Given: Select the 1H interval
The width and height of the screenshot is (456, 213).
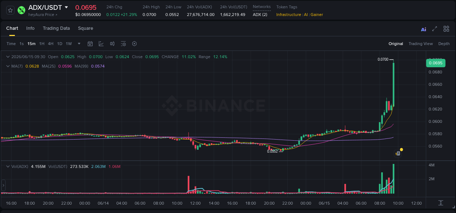Looking at the screenshot, I should click(42, 44).
